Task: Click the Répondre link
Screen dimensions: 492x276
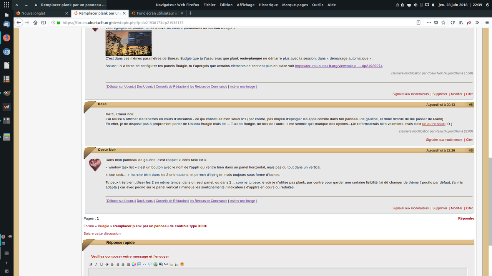Action: 466,219
